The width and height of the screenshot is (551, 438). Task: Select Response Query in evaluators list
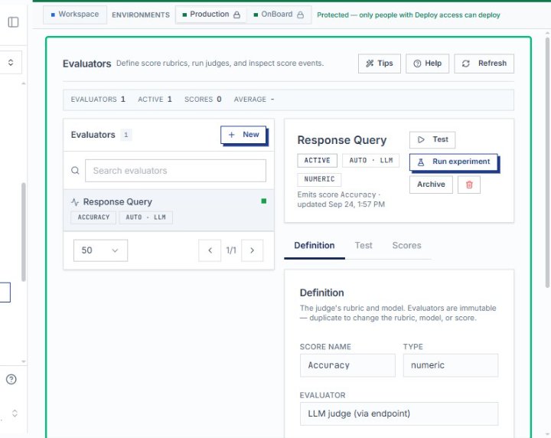point(168,211)
